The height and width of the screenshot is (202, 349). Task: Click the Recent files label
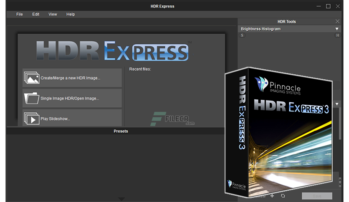(140, 69)
